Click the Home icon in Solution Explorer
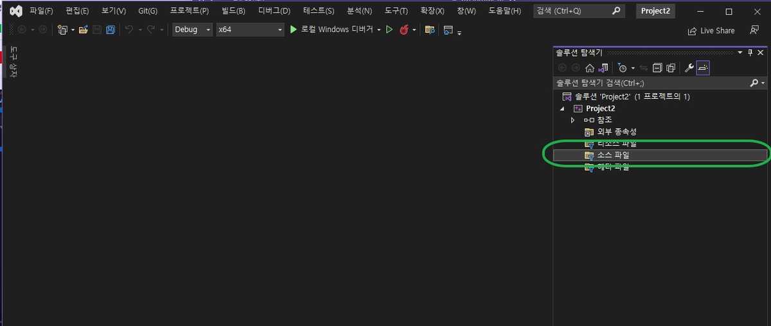This screenshot has width=771, height=326. pyautogui.click(x=589, y=68)
